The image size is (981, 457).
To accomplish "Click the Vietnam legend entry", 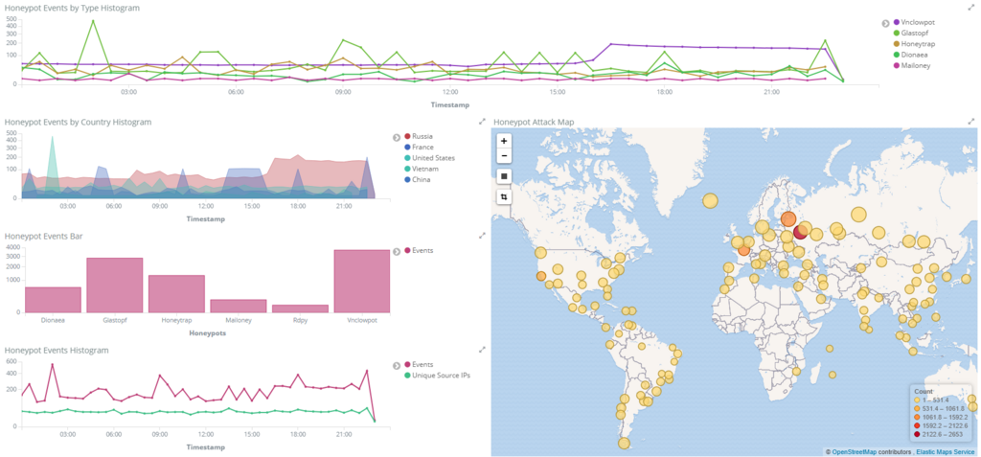I will [422, 169].
